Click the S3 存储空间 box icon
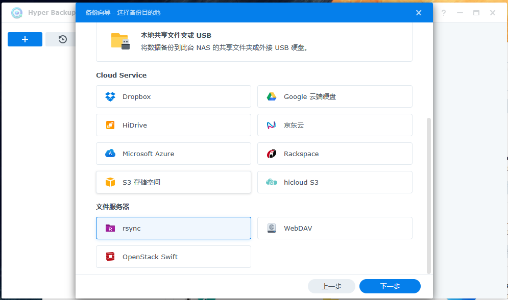508x300 pixels. click(x=110, y=182)
